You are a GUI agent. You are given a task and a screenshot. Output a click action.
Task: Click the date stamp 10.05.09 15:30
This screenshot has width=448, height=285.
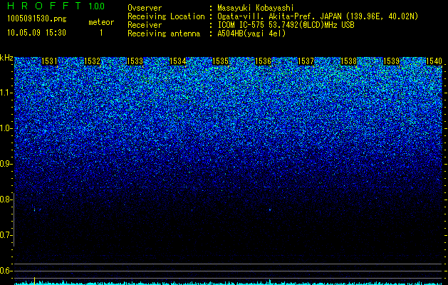(x=36, y=33)
